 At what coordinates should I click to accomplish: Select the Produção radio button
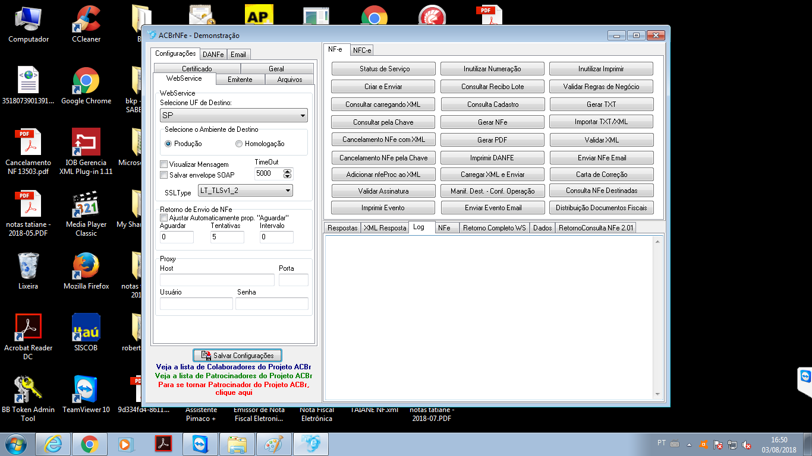168,144
